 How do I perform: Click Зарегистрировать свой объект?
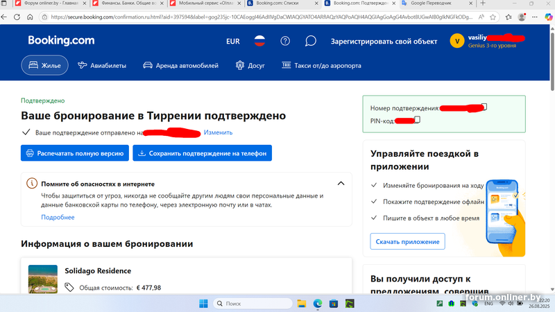click(x=384, y=42)
